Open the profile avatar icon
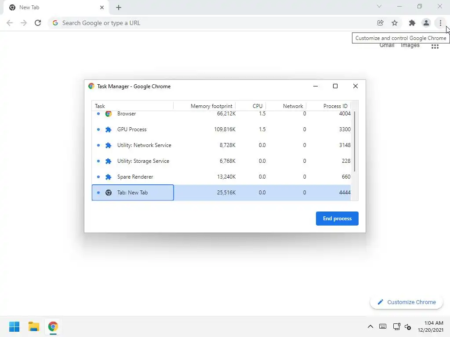The image size is (450, 337). [426, 23]
